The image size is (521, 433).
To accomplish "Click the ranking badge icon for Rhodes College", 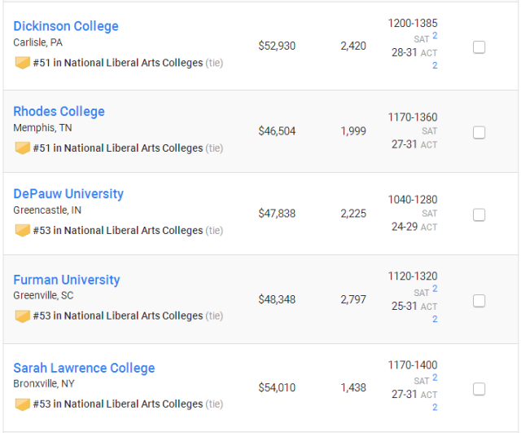I will pos(23,148).
